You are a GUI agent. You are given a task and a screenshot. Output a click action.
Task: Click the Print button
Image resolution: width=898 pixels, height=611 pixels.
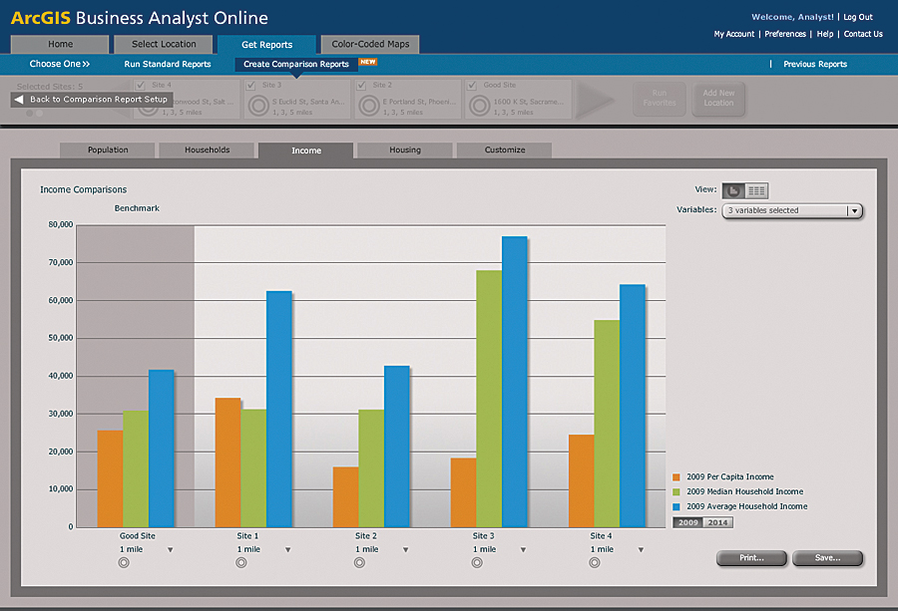[751, 558]
